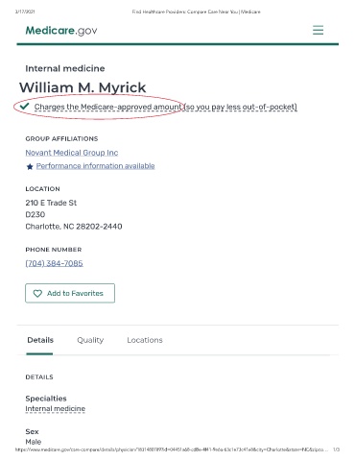The height and width of the screenshot is (461, 355).
Task: Open Novant Medical Group Inc link
Action: (72, 153)
